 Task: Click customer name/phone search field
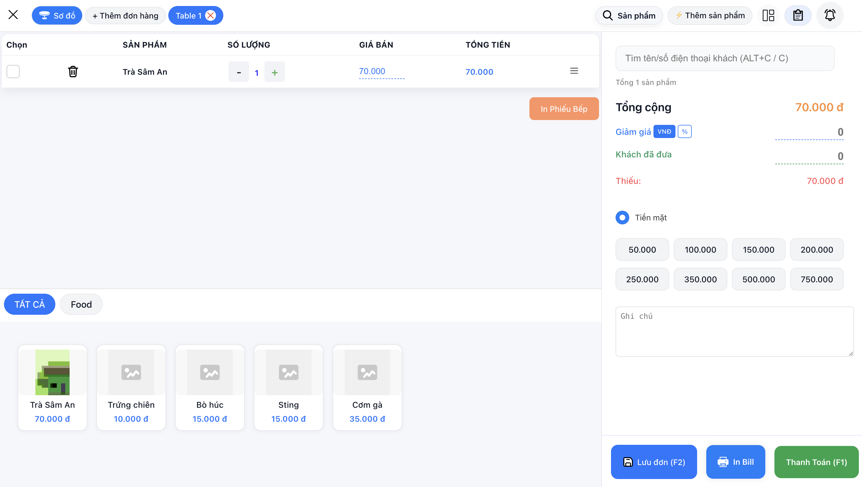tap(725, 58)
